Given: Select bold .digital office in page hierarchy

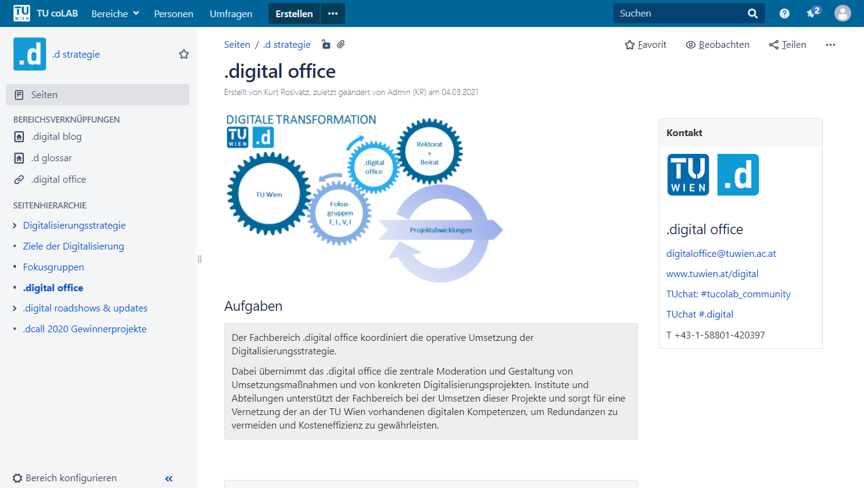Looking at the screenshot, I should pyautogui.click(x=53, y=288).
